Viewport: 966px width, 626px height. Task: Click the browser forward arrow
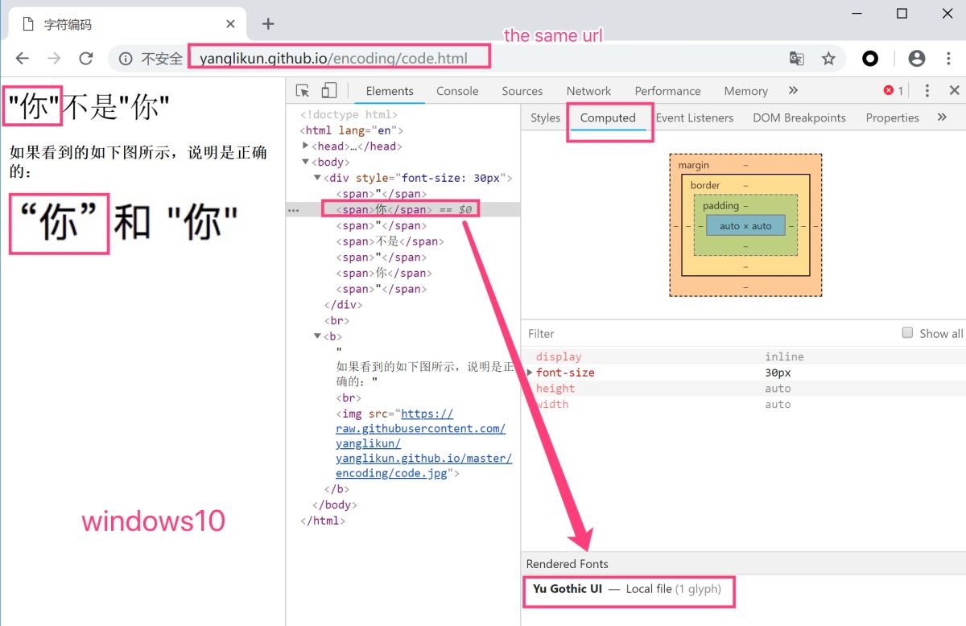coord(54,59)
